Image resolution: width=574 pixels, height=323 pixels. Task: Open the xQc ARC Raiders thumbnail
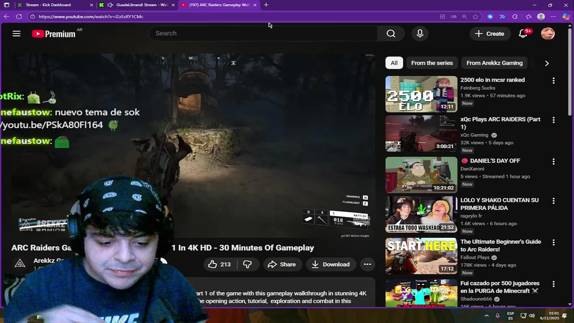pos(421,134)
